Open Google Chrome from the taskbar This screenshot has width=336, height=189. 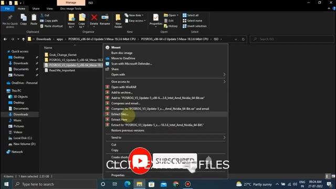pos(176,184)
